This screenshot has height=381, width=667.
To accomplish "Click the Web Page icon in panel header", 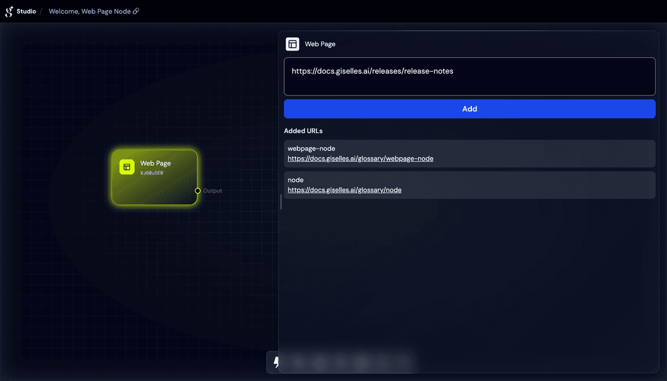I will 292,44.
